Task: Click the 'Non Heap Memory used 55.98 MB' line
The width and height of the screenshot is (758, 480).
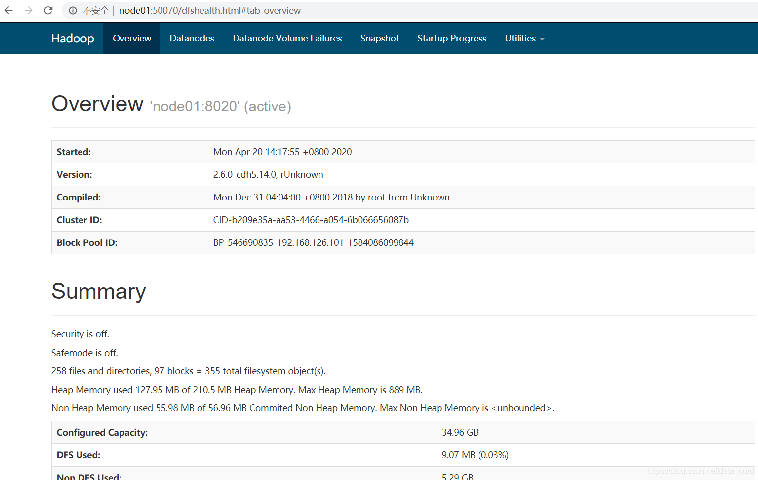Action: tap(303, 408)
